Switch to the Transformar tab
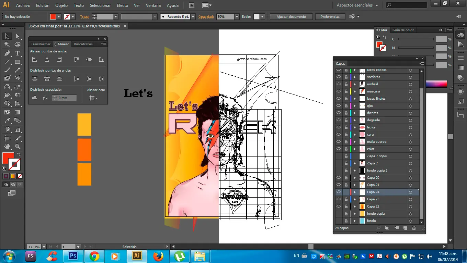This screenshot has width=467, height=263. 41,44
